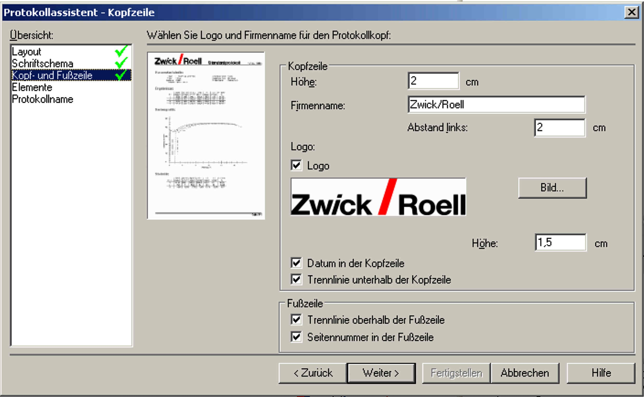Open the Elemente step in the overview
The height and width of the screenshot is (397, 644).
pyautogui.click(x=32, y=87)
